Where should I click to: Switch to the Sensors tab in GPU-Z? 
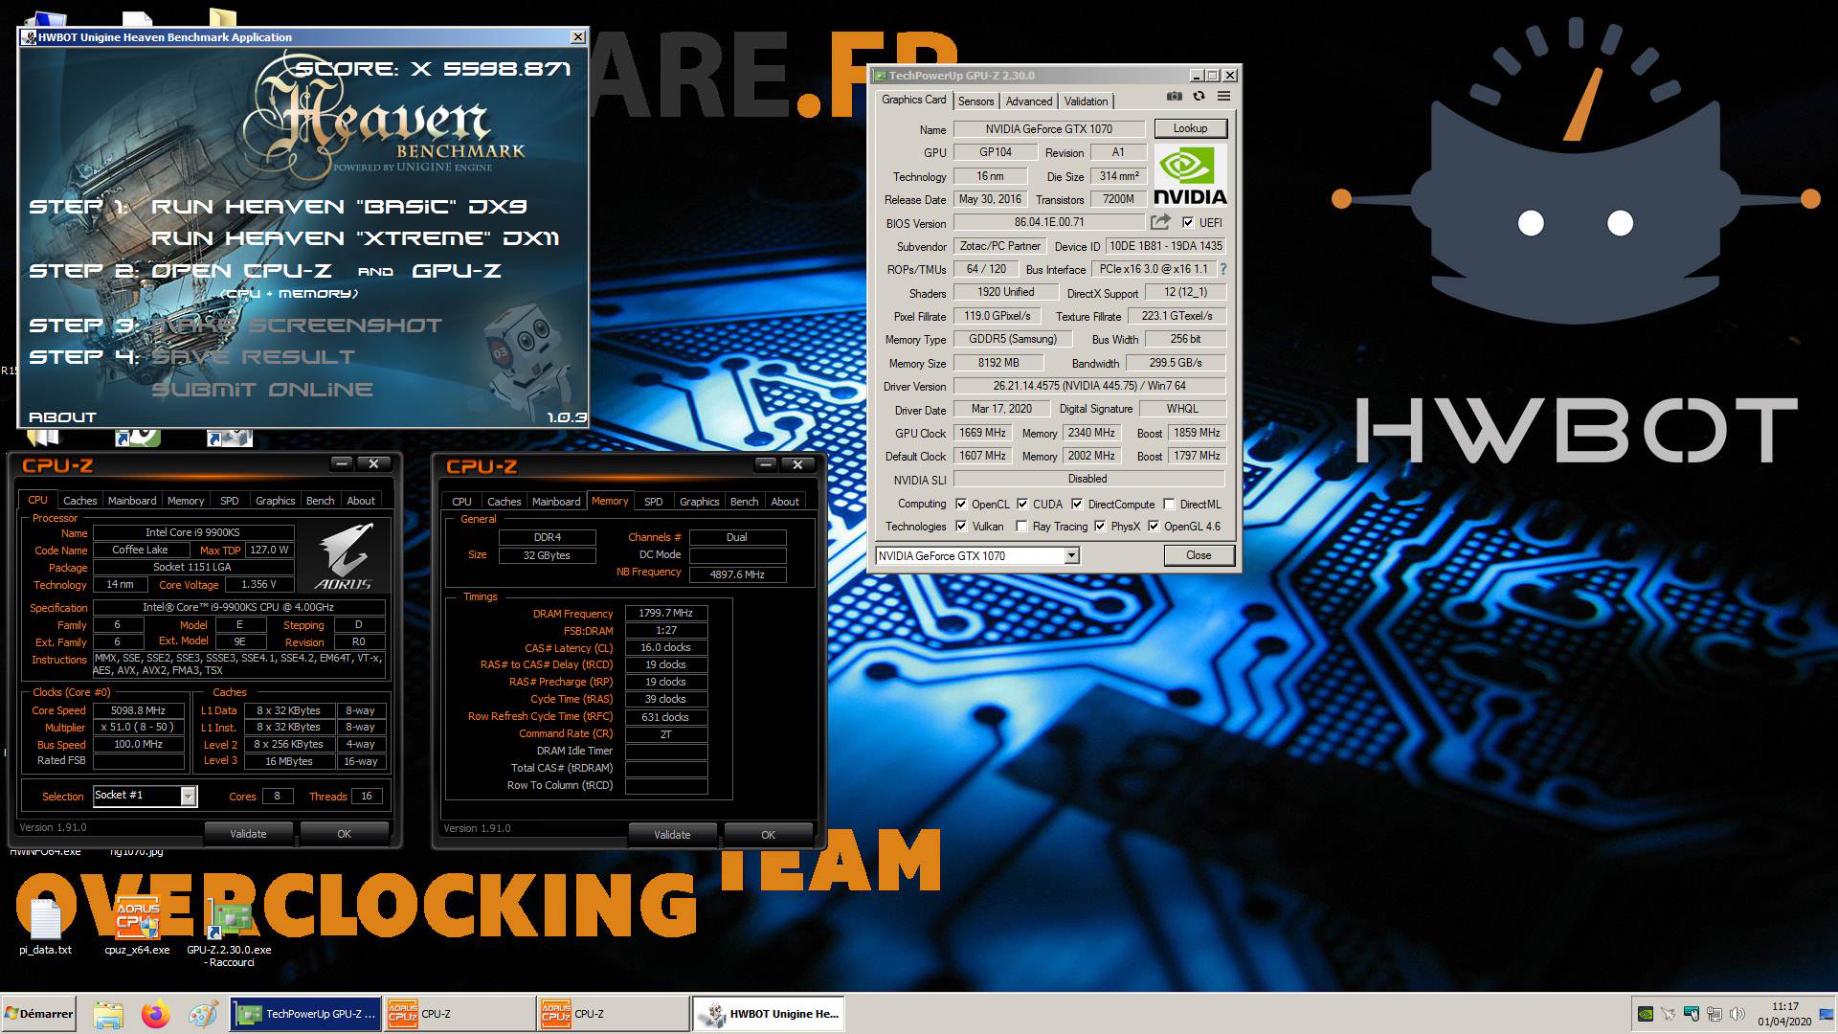(975, 101)
